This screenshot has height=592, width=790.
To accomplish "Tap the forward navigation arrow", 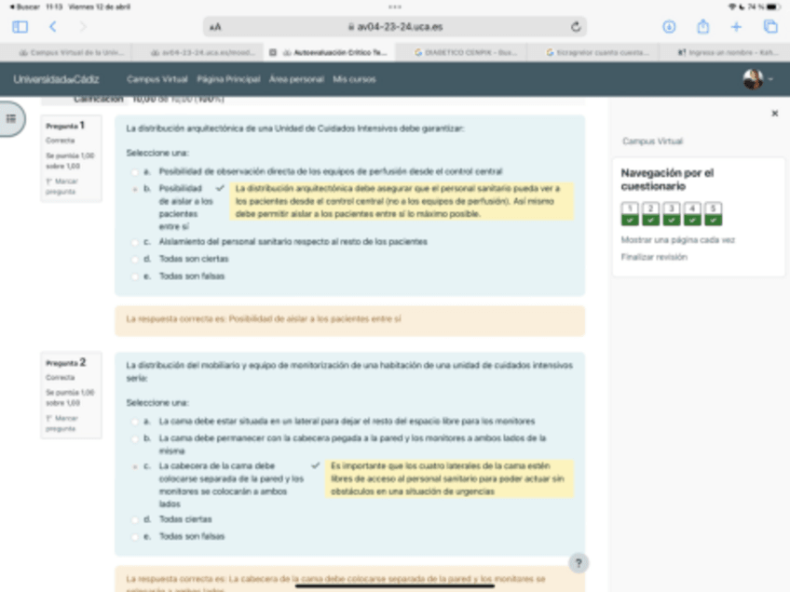I will 83,27.
